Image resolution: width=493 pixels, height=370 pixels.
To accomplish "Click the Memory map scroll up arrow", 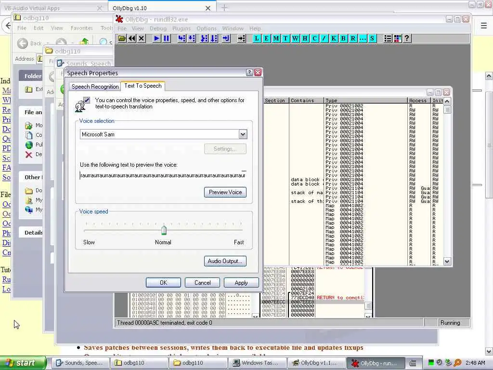I will 447,101.
